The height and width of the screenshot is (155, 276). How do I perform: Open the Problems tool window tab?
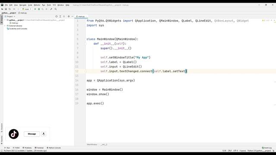[x=27, y=148]
